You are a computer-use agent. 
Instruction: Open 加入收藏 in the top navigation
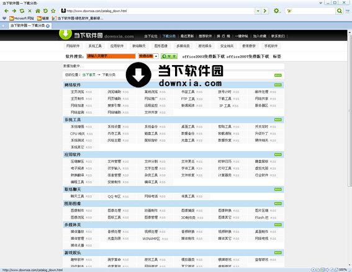(259, 36)
